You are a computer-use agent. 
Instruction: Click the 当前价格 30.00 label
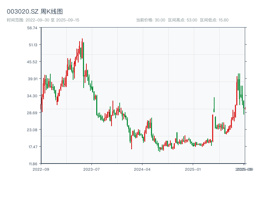[151, 20]
